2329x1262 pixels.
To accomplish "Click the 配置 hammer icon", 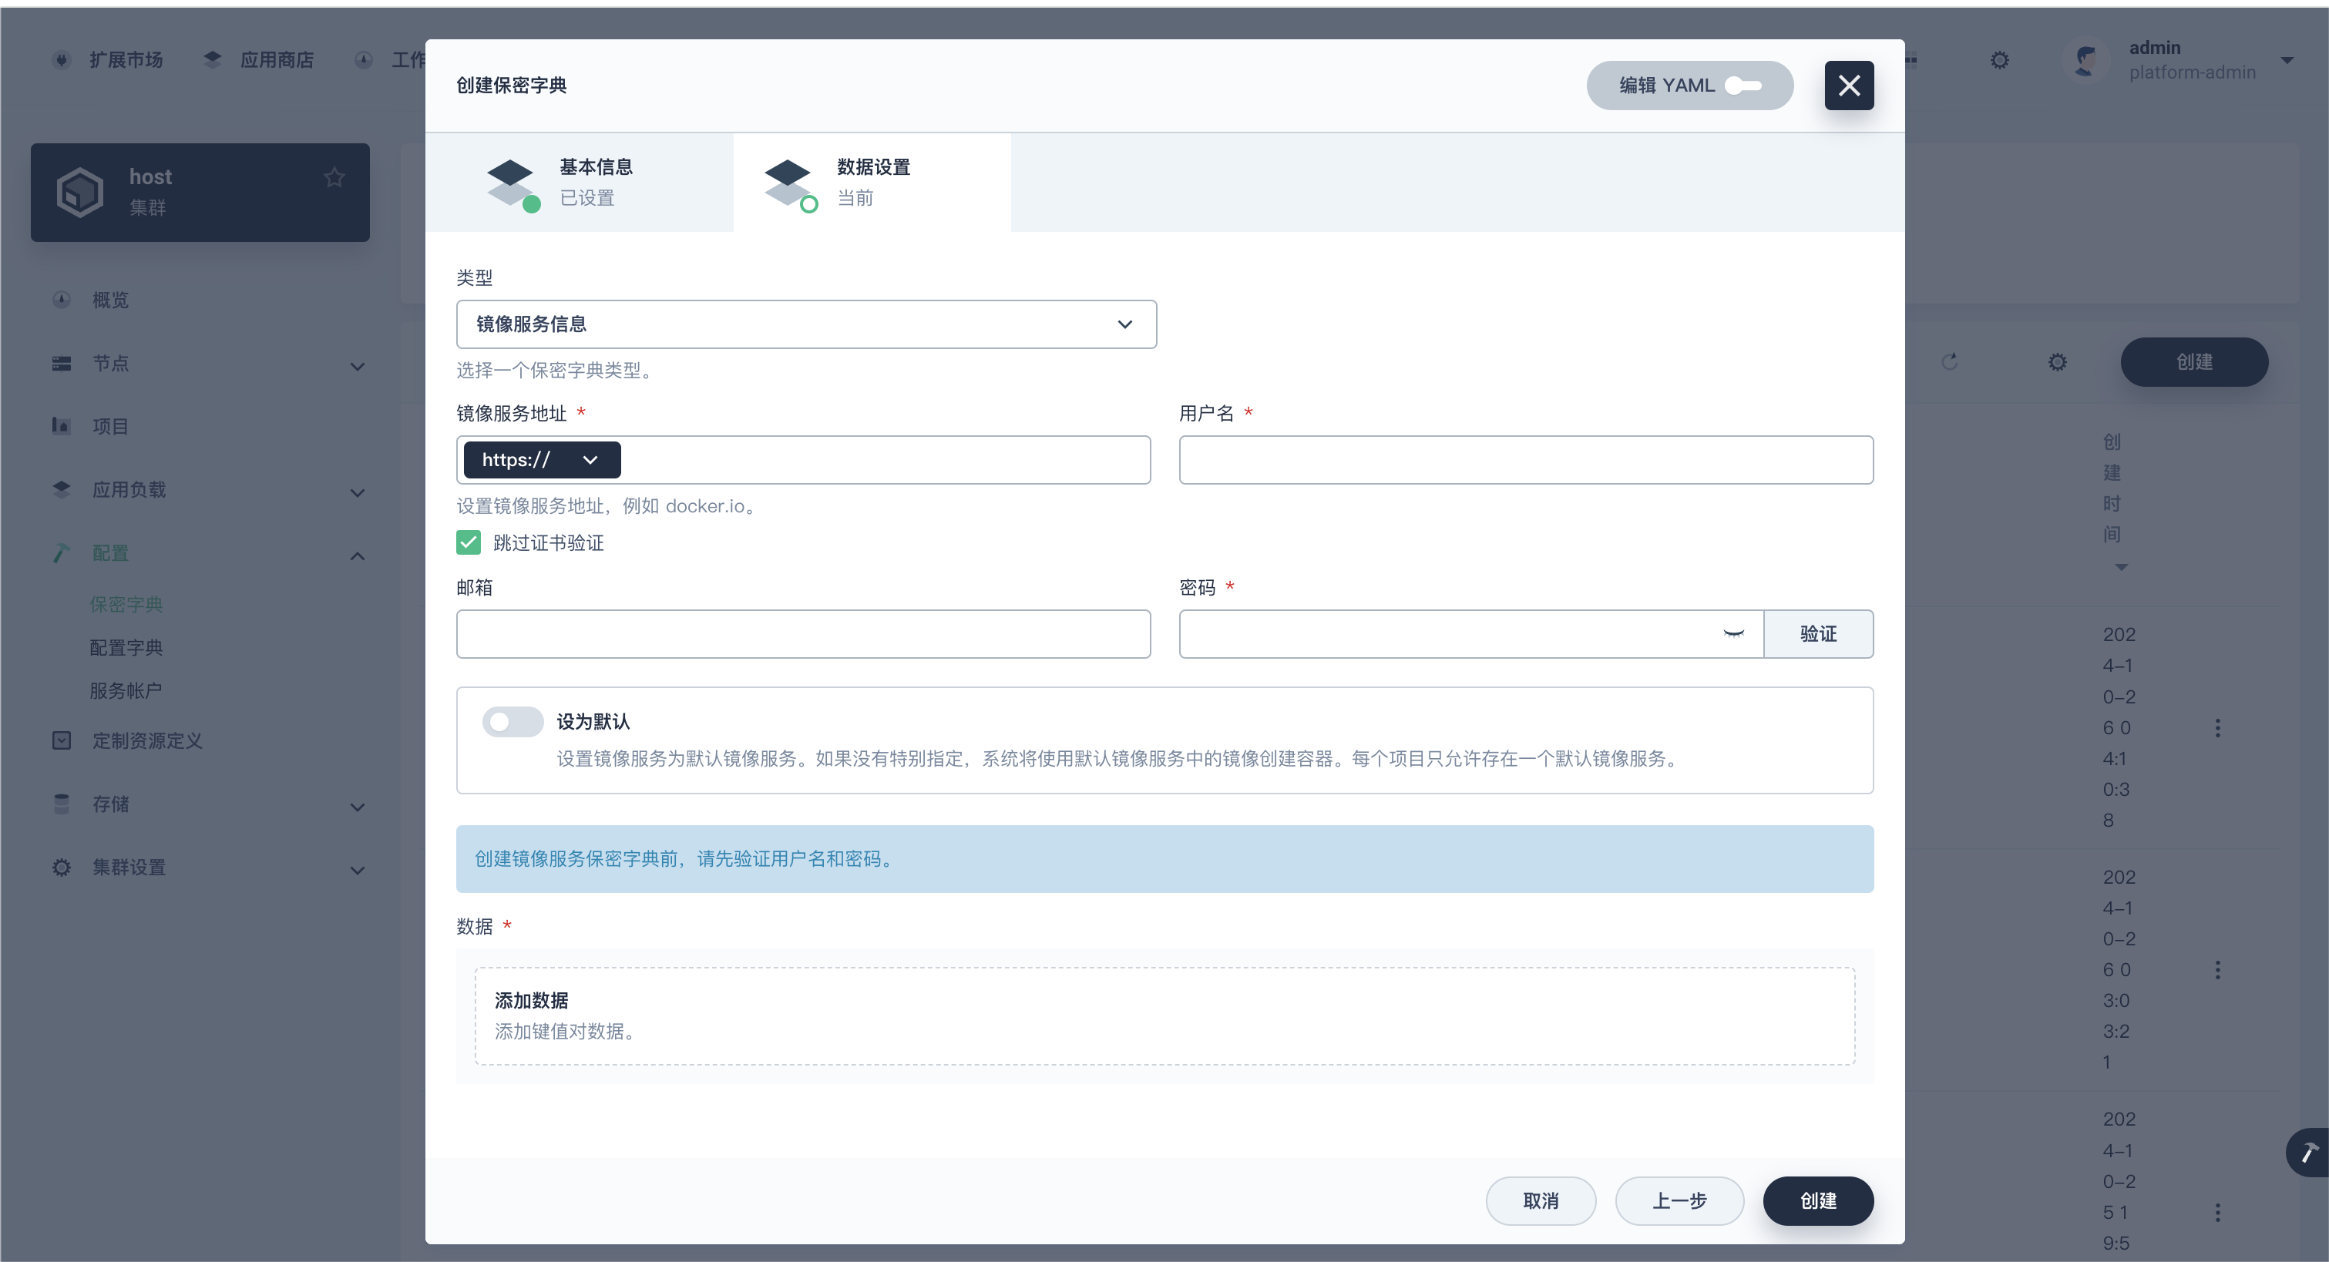I will click(61, 552).
